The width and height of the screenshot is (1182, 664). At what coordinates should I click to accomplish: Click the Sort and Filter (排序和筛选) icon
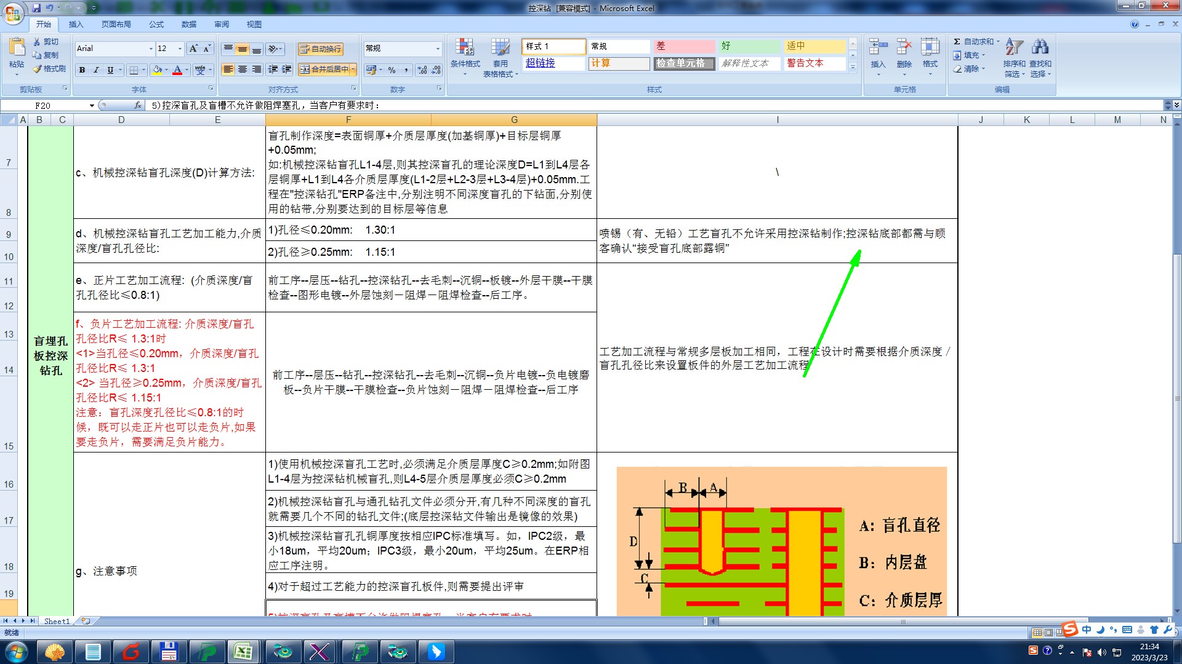coord(1013,48)
